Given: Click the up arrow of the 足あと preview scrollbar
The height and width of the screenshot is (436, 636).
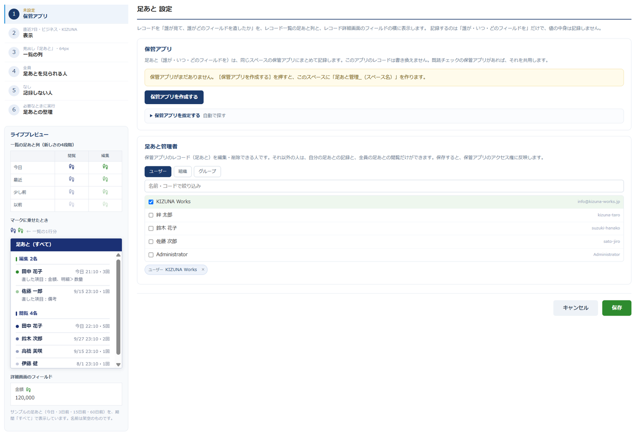Looking at the screenshot, I should tap(119, 255).
